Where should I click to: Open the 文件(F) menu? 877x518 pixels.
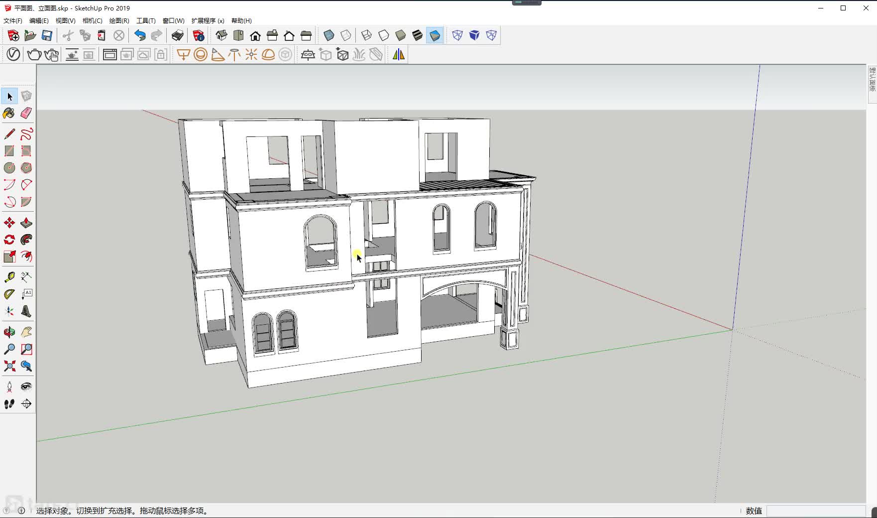[x=13, y=21]
